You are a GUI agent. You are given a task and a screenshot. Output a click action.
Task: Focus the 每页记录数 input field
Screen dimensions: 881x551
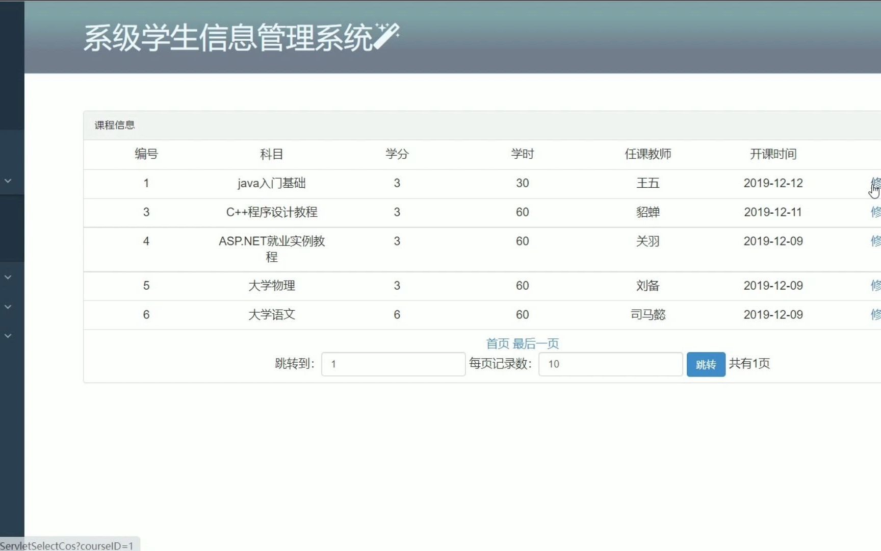(x=610, y=364)
